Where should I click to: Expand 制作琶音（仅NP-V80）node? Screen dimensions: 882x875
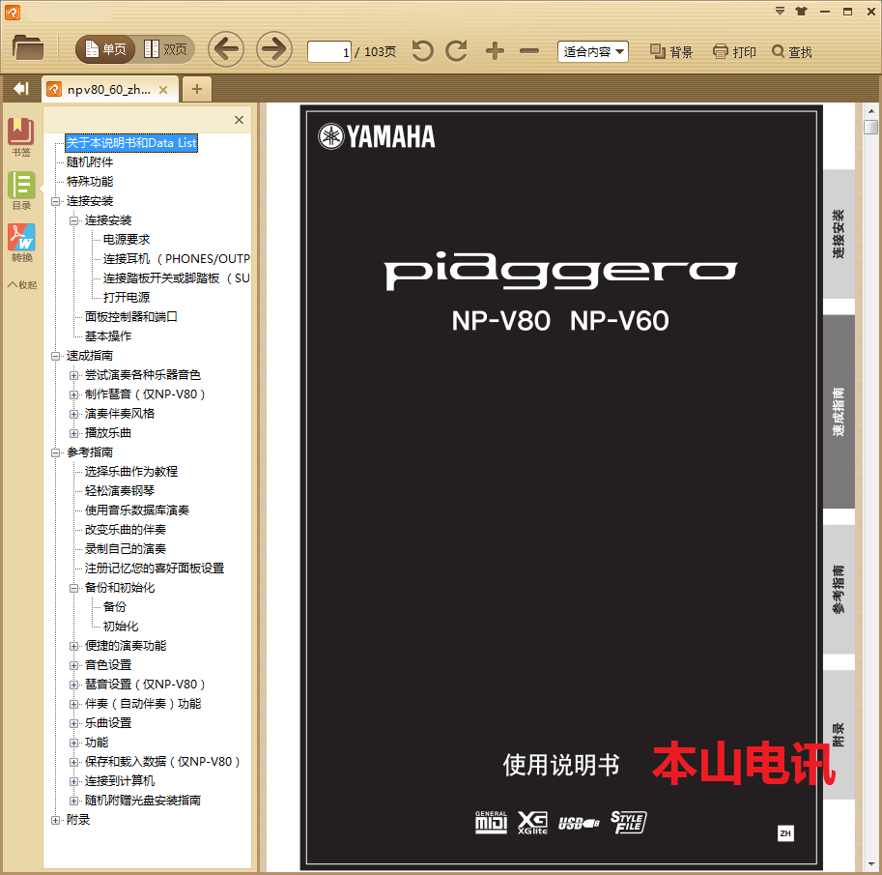(73, 394)
